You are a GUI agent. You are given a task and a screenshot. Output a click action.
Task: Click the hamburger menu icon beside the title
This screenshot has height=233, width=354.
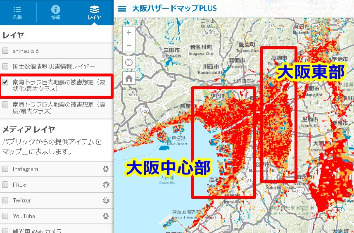122,9
